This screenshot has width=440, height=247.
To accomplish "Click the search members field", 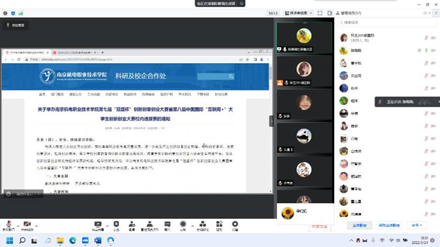I will pos(387,23).
